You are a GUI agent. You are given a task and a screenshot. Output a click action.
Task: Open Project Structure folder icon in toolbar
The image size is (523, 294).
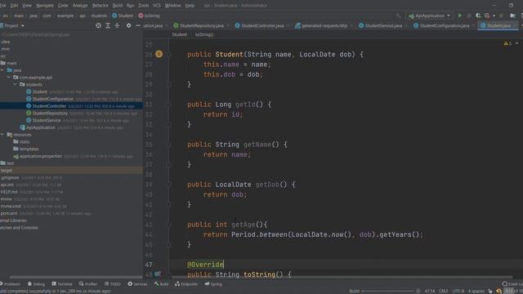pos(512,16)
